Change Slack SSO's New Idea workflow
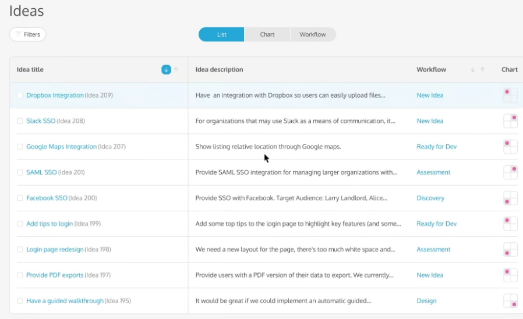This screenshot has height=319, width=523. click(430, 121)
